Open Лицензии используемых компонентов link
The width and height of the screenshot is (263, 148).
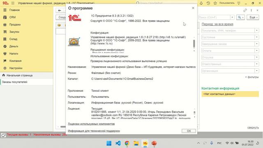click(x=91, y=124)
